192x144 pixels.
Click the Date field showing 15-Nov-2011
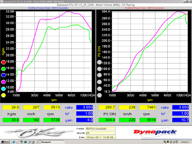pos(100,137)
